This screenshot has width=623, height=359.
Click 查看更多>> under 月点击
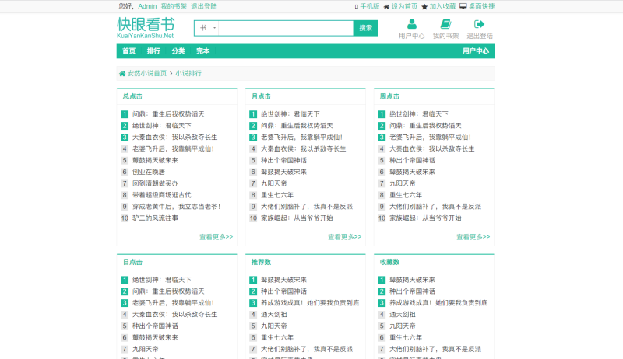[344, 237]
